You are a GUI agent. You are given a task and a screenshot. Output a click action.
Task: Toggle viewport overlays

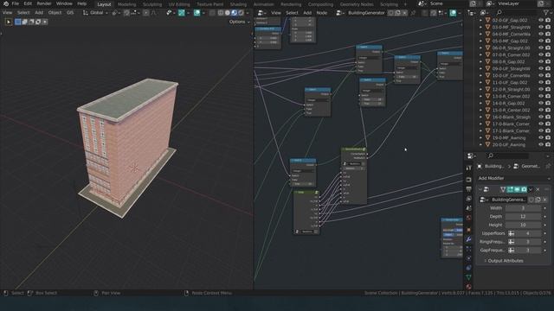[196, 13]
